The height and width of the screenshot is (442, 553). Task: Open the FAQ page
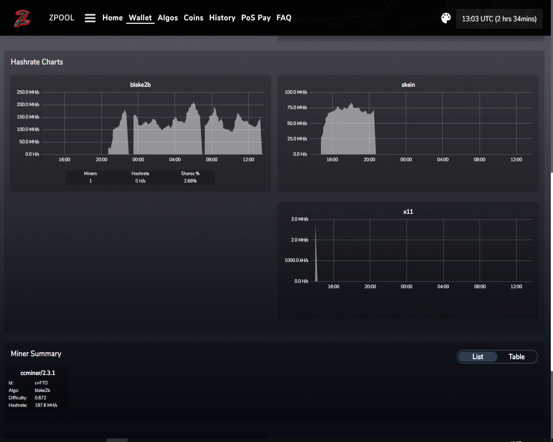click(x=284, y=18)
